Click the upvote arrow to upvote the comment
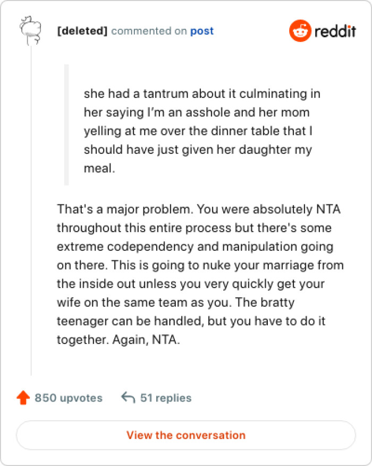This screenshot has width=372, height=466. [22, 397]
